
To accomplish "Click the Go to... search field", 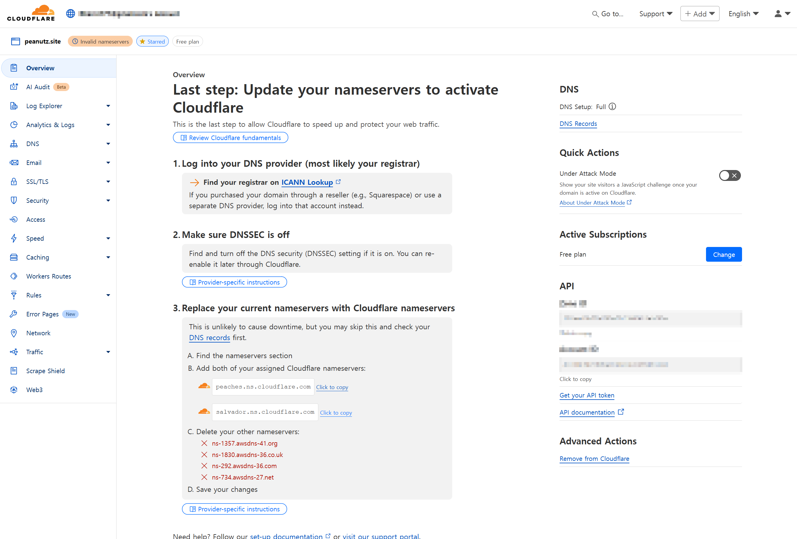I will click(x=608, y=14).
